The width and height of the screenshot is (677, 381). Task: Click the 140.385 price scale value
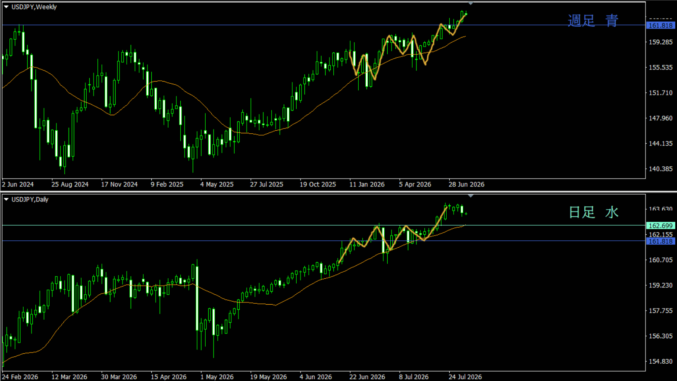(x=661, y=169)
